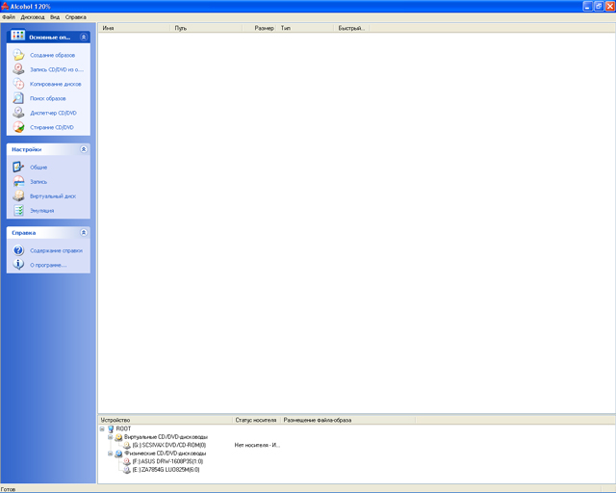Click the Настройки panel header title
Image resolution: width=616 pixels, height=493 pixels.
[x=26, y=149]
